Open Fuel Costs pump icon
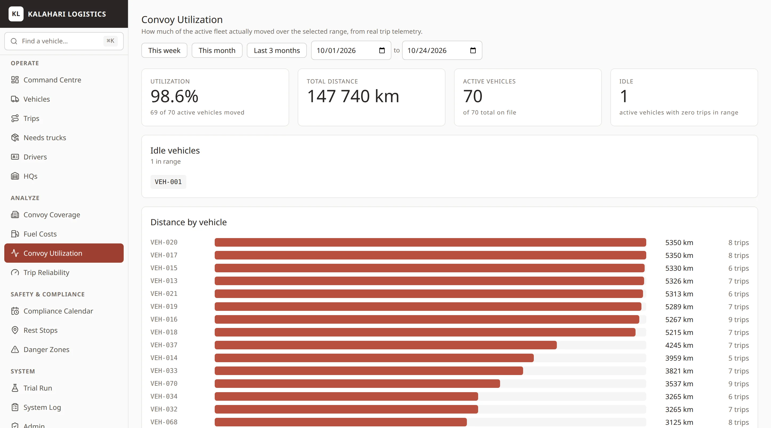The width and height of the screenshot is (771, 428). coord(15,234)
